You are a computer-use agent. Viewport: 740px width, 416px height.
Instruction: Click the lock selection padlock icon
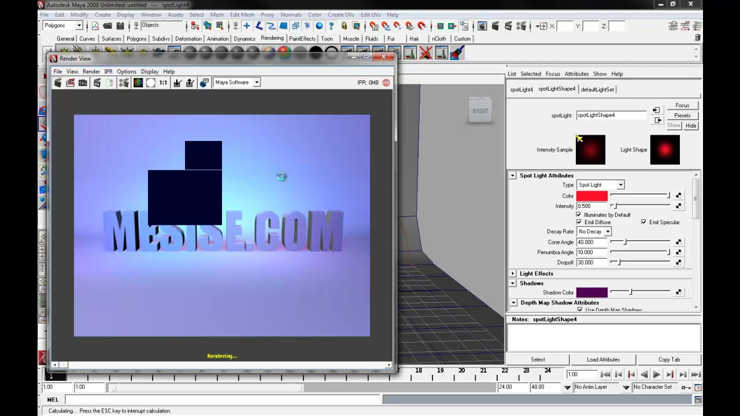tap(344, 26)
